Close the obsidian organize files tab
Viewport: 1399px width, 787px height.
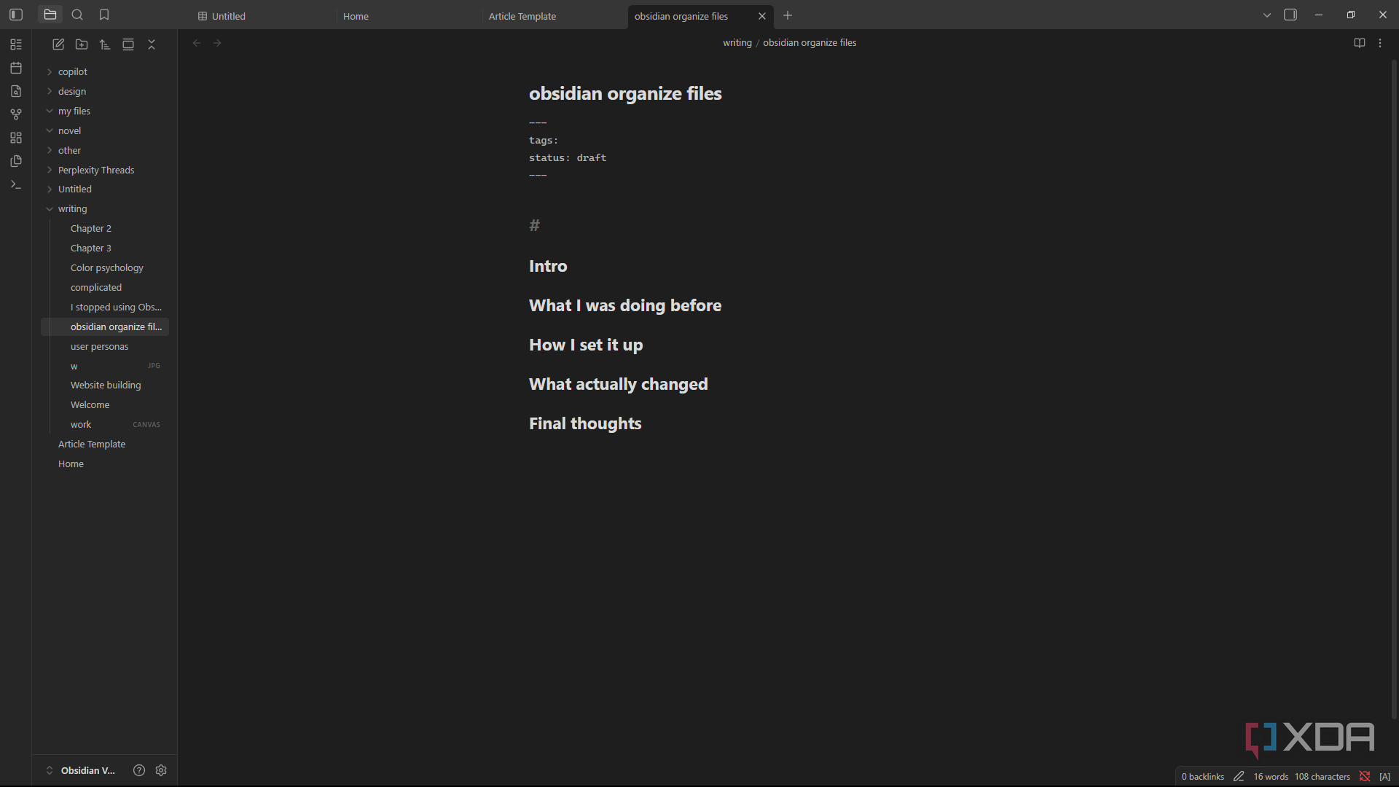[762, 16]
